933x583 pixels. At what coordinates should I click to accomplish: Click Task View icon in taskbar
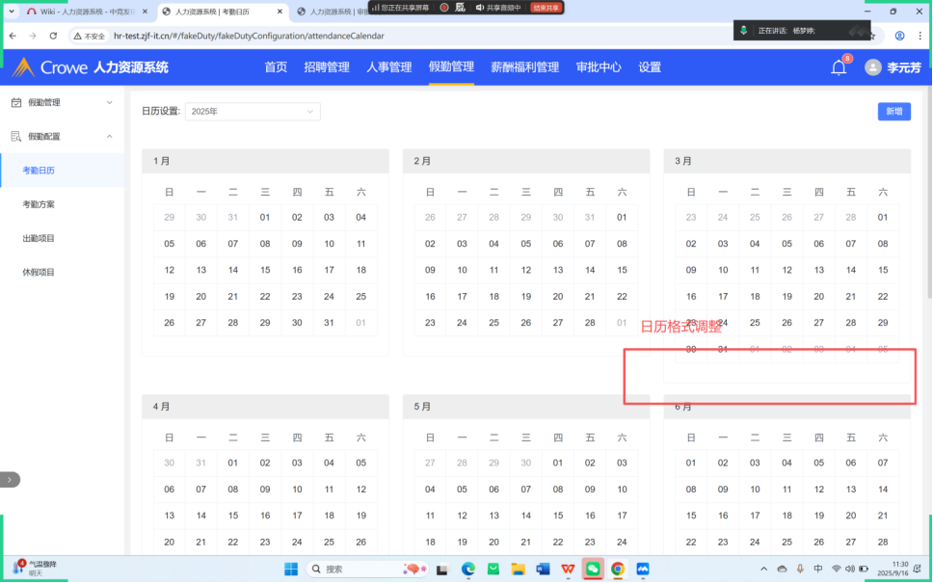442,570
